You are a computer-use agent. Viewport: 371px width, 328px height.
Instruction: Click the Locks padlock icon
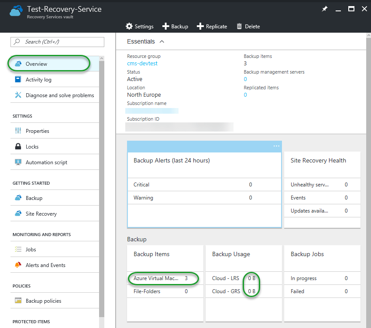tap(18, 146)
